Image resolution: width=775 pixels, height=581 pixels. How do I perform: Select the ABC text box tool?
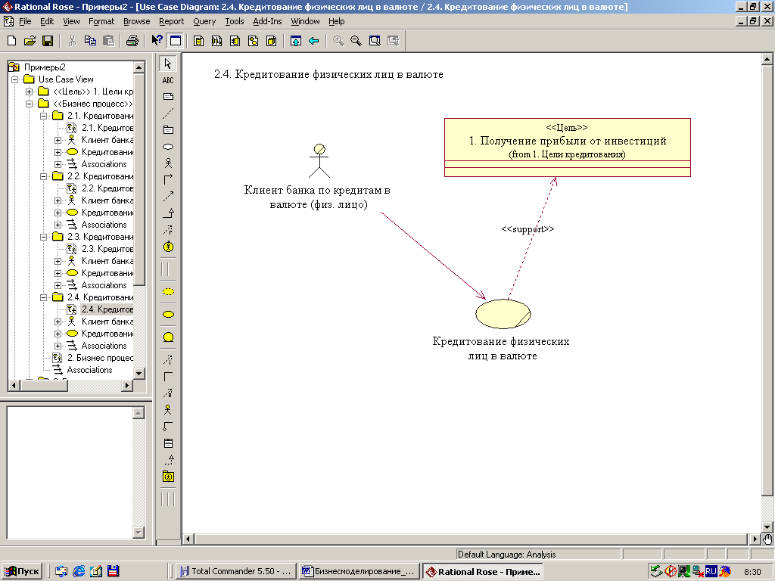168,80
